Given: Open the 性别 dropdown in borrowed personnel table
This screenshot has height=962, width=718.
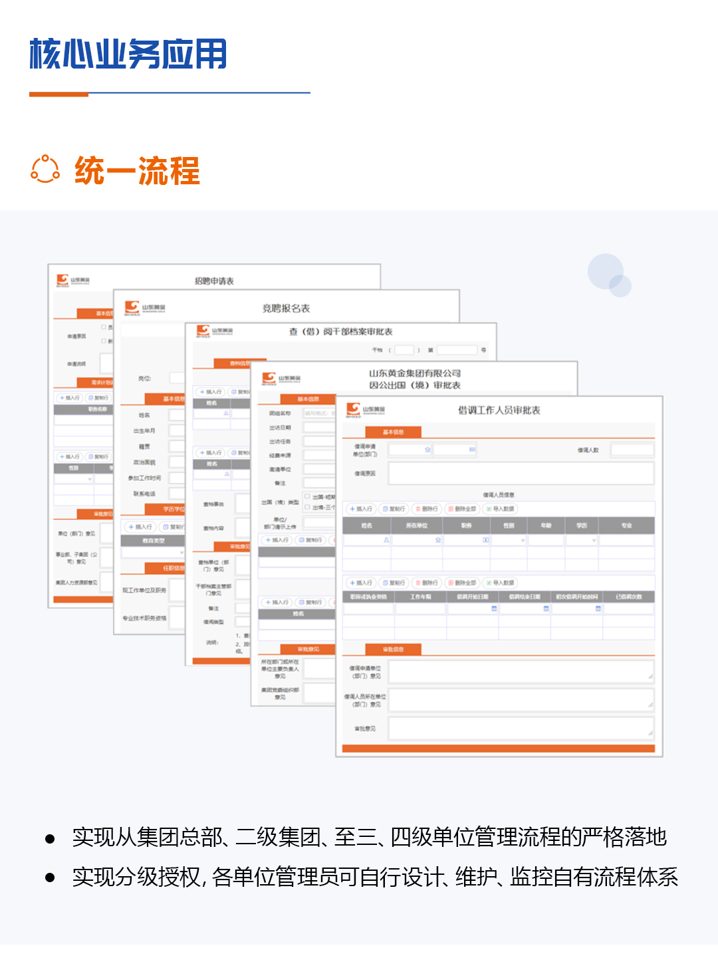Looking at the screenshot, I should (x=522, y=540).
